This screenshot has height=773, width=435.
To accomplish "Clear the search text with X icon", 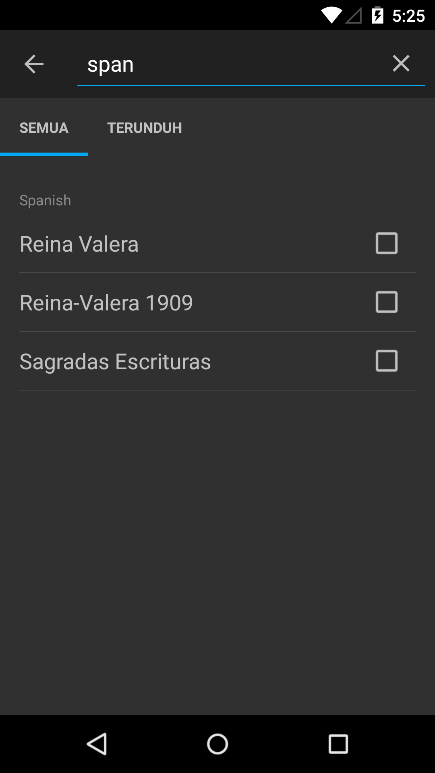I will click(401, 64).
